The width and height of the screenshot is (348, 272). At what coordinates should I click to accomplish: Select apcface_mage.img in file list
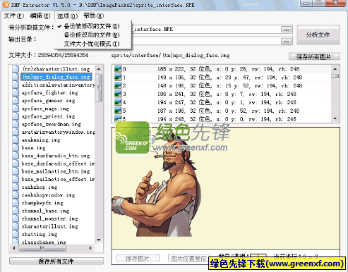45,109
